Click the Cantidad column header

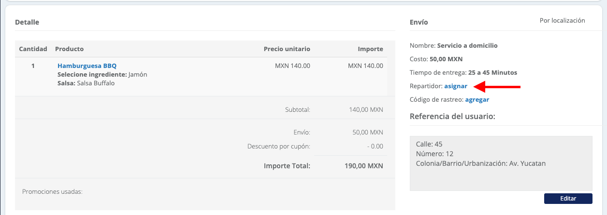point(33,49)
